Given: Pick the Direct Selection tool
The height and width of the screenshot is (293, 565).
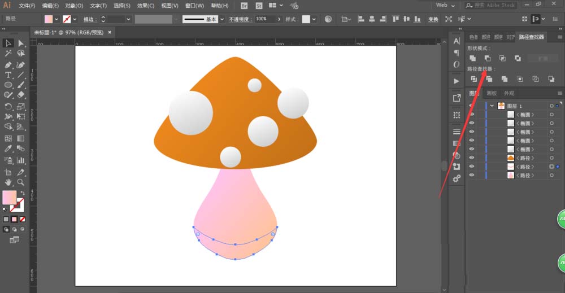Looking at the screenshot, I should coord(21,43).
